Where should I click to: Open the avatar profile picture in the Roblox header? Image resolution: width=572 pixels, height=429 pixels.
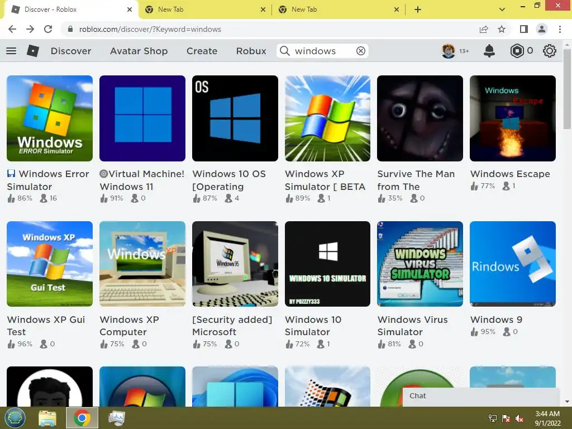(449, 51)
